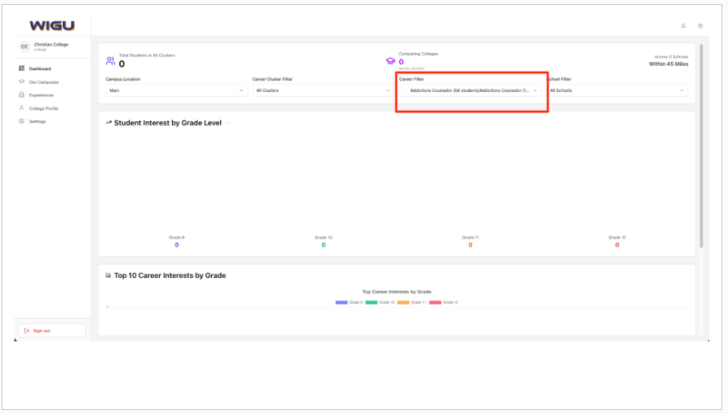The height and width of the screenshot is (414, 728).
Task: Click the notification bell icon
Action: click(x=683, y=26)
